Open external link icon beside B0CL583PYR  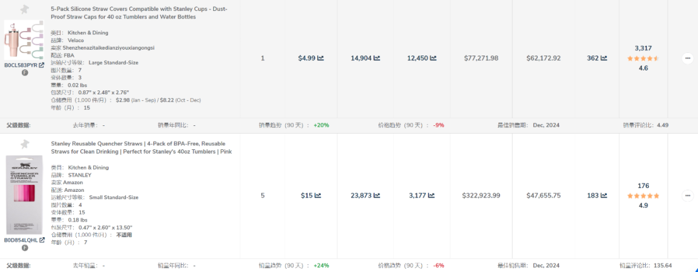click(x=41, y=65)
